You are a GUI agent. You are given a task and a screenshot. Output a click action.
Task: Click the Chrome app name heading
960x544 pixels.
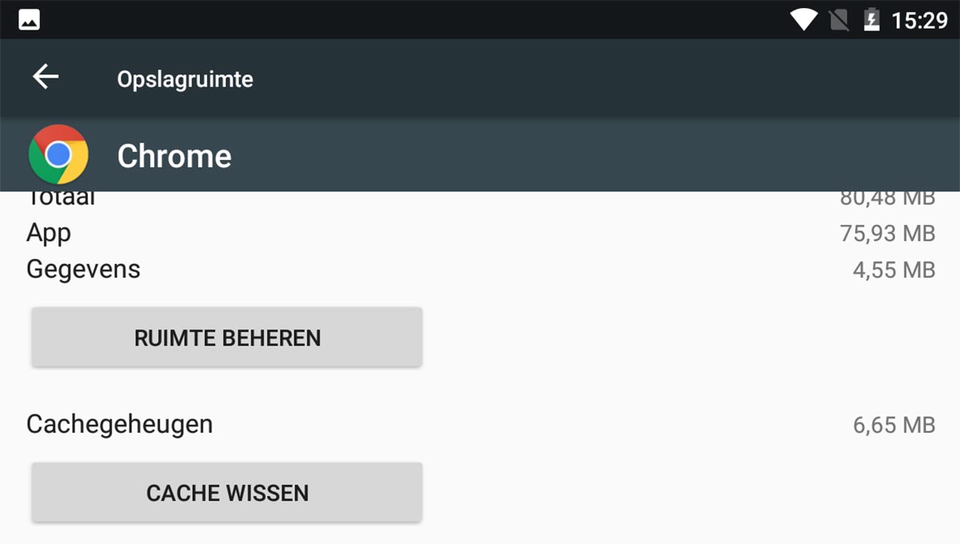click(174, 156)
